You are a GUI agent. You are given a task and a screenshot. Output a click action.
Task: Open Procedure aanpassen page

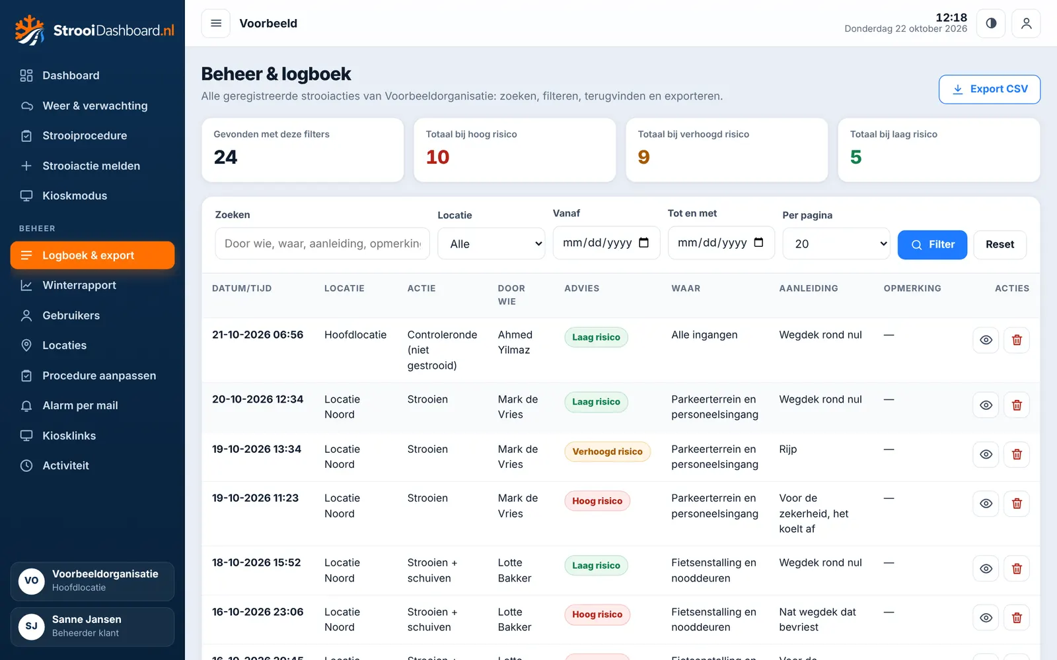point(92,376)
